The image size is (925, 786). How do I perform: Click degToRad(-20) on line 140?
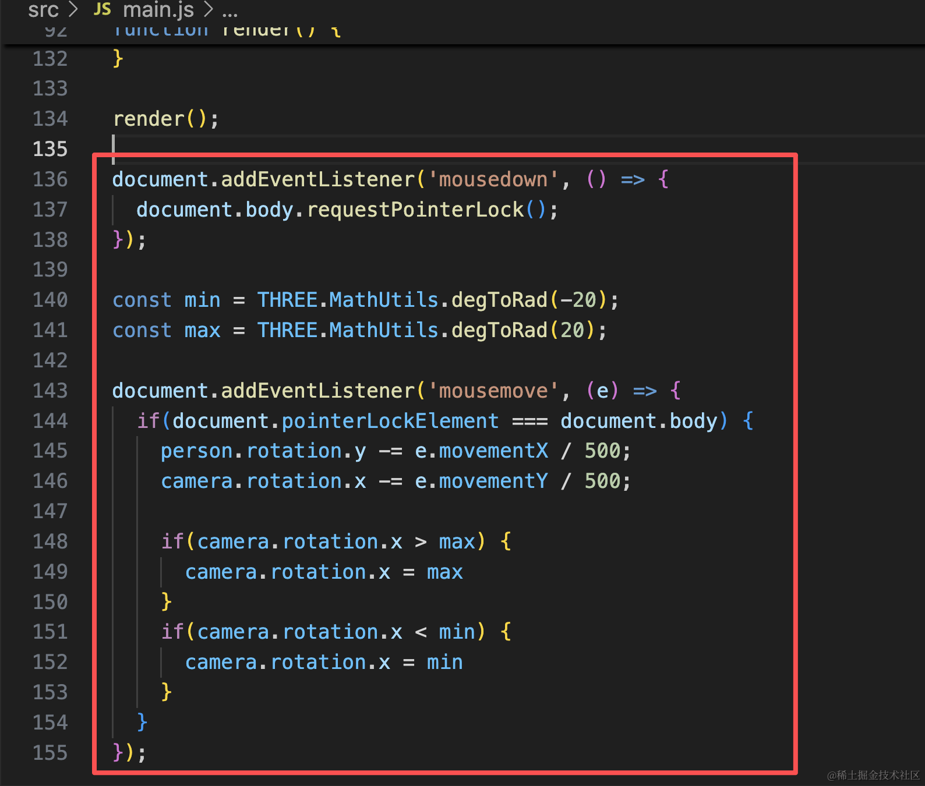pyautogui.click(x=529, y=300)
